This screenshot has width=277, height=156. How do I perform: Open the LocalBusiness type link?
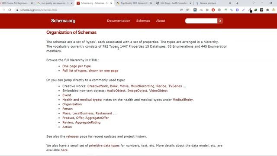pyautogui.click(x=83, y=113)
